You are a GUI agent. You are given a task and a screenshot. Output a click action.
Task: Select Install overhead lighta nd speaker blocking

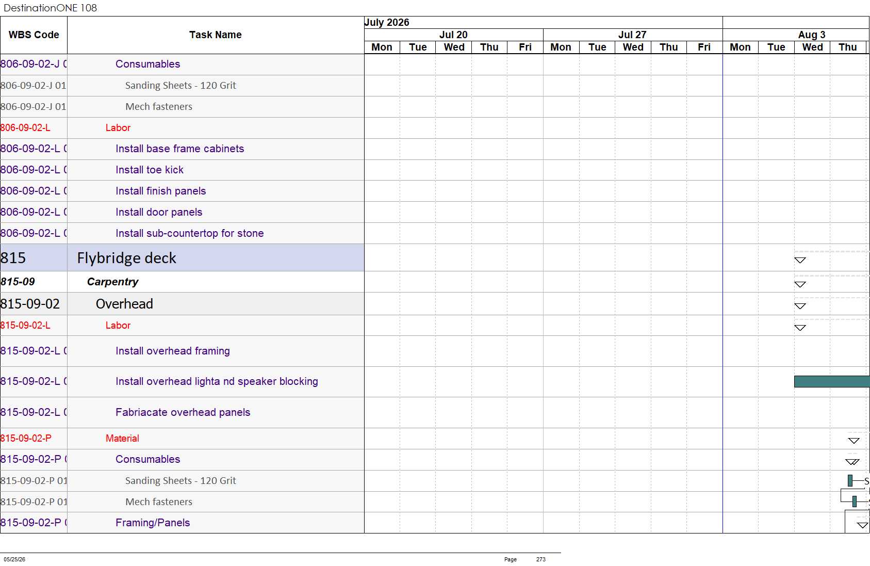[x=182, y=382]
